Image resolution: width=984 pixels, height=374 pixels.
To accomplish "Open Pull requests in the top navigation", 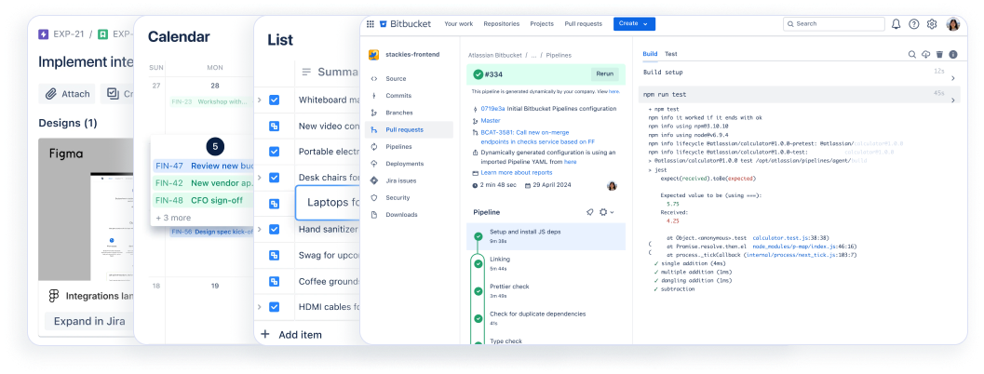I will point(583,24).
